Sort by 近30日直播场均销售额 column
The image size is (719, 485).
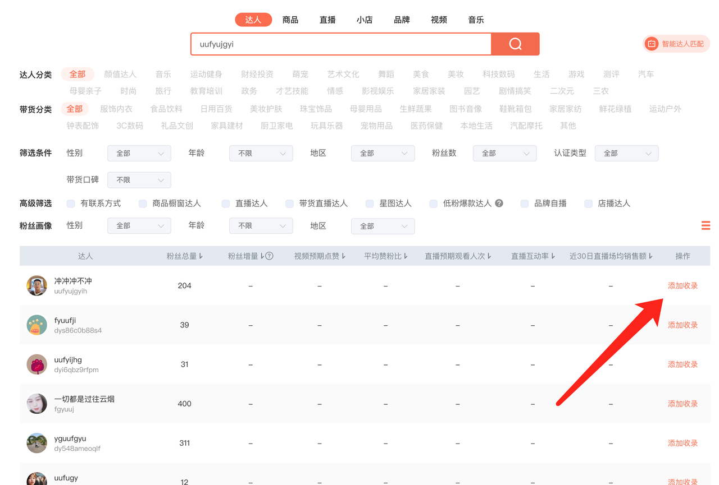coord(611,256)
